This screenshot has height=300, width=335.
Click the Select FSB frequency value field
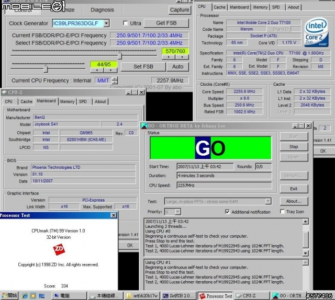pos(149,43)
